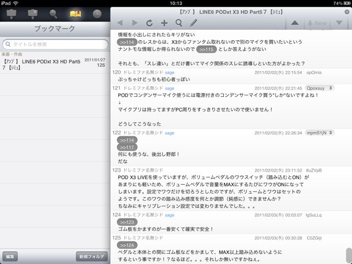Tap the Wi-Fi status icon
352x264 pixels.
click(x=16, y=3)
